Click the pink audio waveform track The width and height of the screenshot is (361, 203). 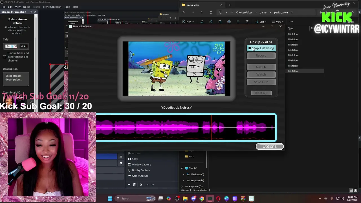(186, 127)
